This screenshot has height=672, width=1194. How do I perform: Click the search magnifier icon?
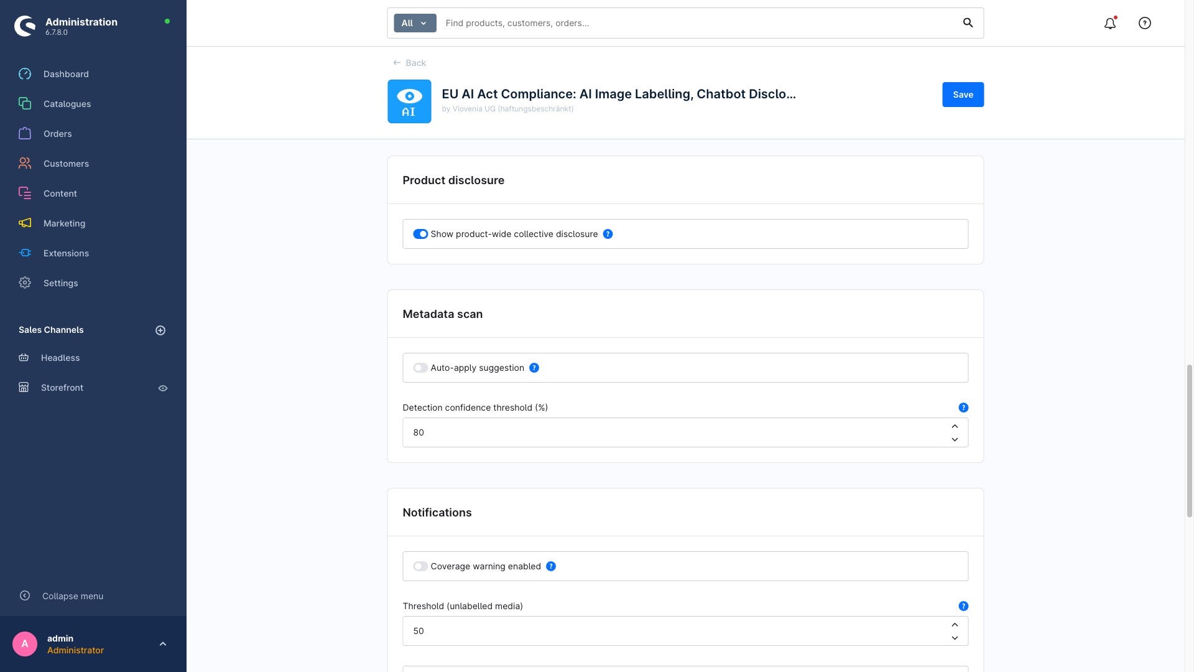coord(968,23)
